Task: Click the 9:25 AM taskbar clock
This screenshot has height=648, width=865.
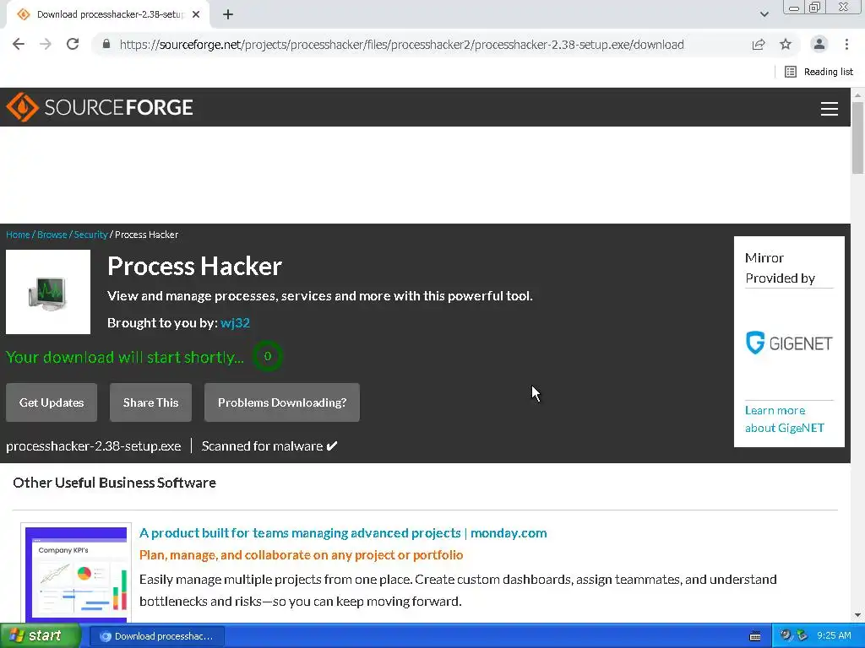Action: (834, 636)
